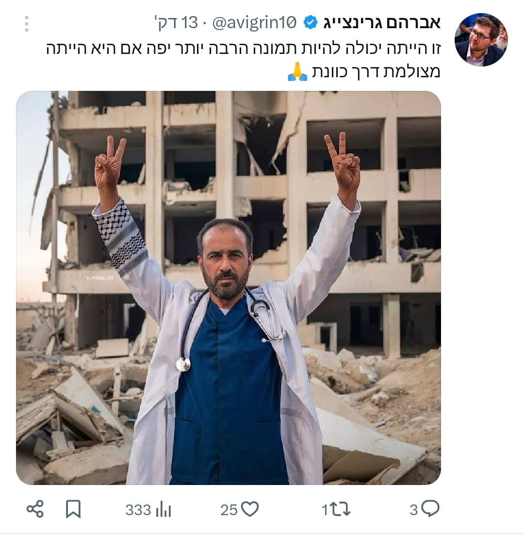
Task: Click the folded hands emoji
Action: pyautogui.click(x=297, y=71)
